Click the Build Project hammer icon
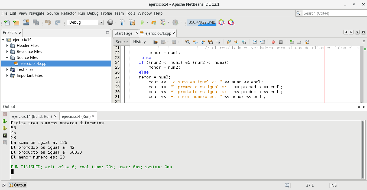Screen dimensions: 367x190 pyautogui.click(x=122, y=23)
